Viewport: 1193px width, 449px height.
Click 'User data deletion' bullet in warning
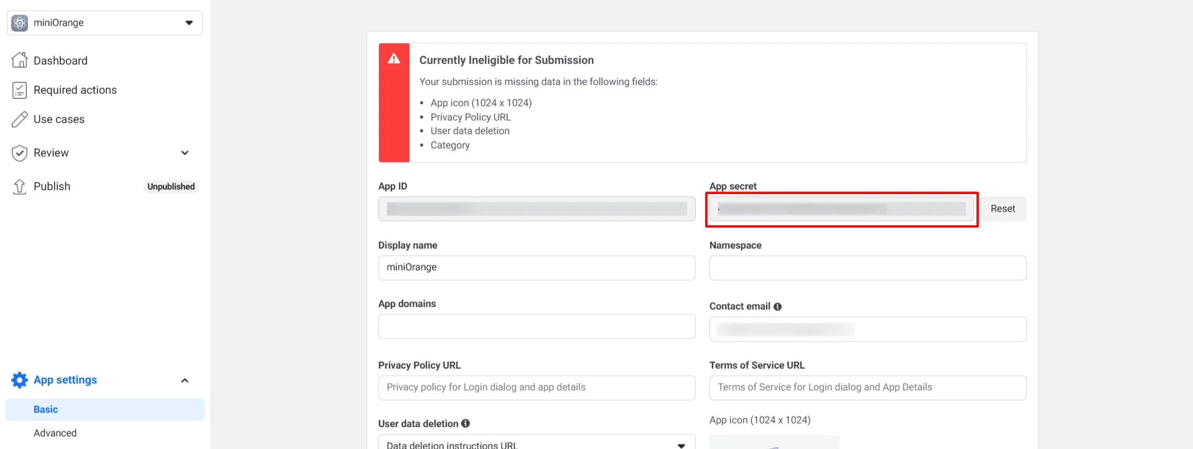(470, 131)
